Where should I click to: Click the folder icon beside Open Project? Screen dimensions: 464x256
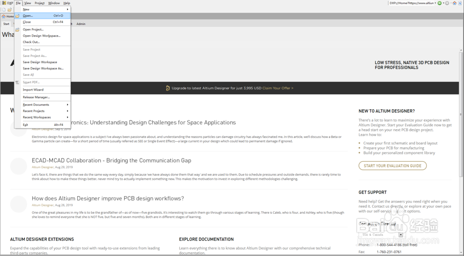(x=18, y=29)
